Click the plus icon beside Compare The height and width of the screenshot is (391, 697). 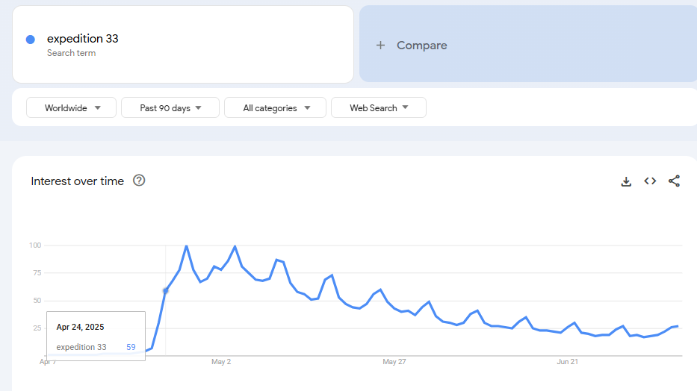coord(380,46)
